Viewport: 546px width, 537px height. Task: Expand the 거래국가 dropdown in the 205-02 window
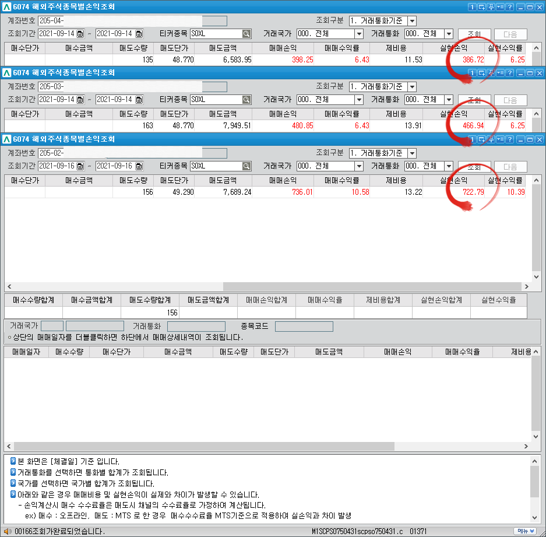coord(359,166)
